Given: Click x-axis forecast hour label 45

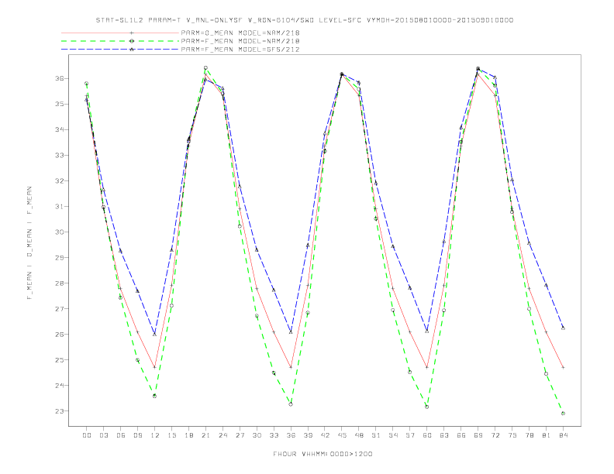Looking at the screenshot, I should [342, 435].
